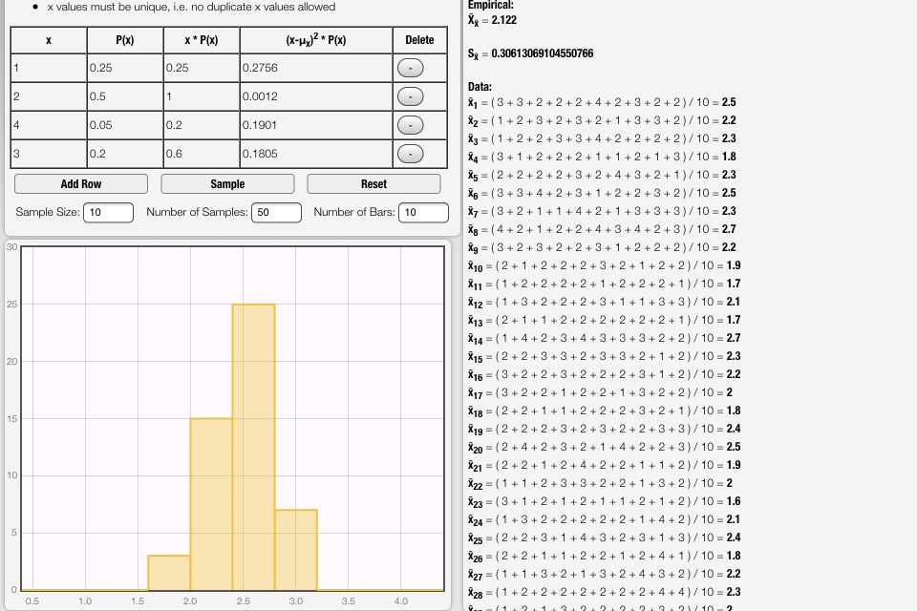Delete the row with x value 1
The width and height of the screenshot is (917, 611).
(x=410, y=68)
